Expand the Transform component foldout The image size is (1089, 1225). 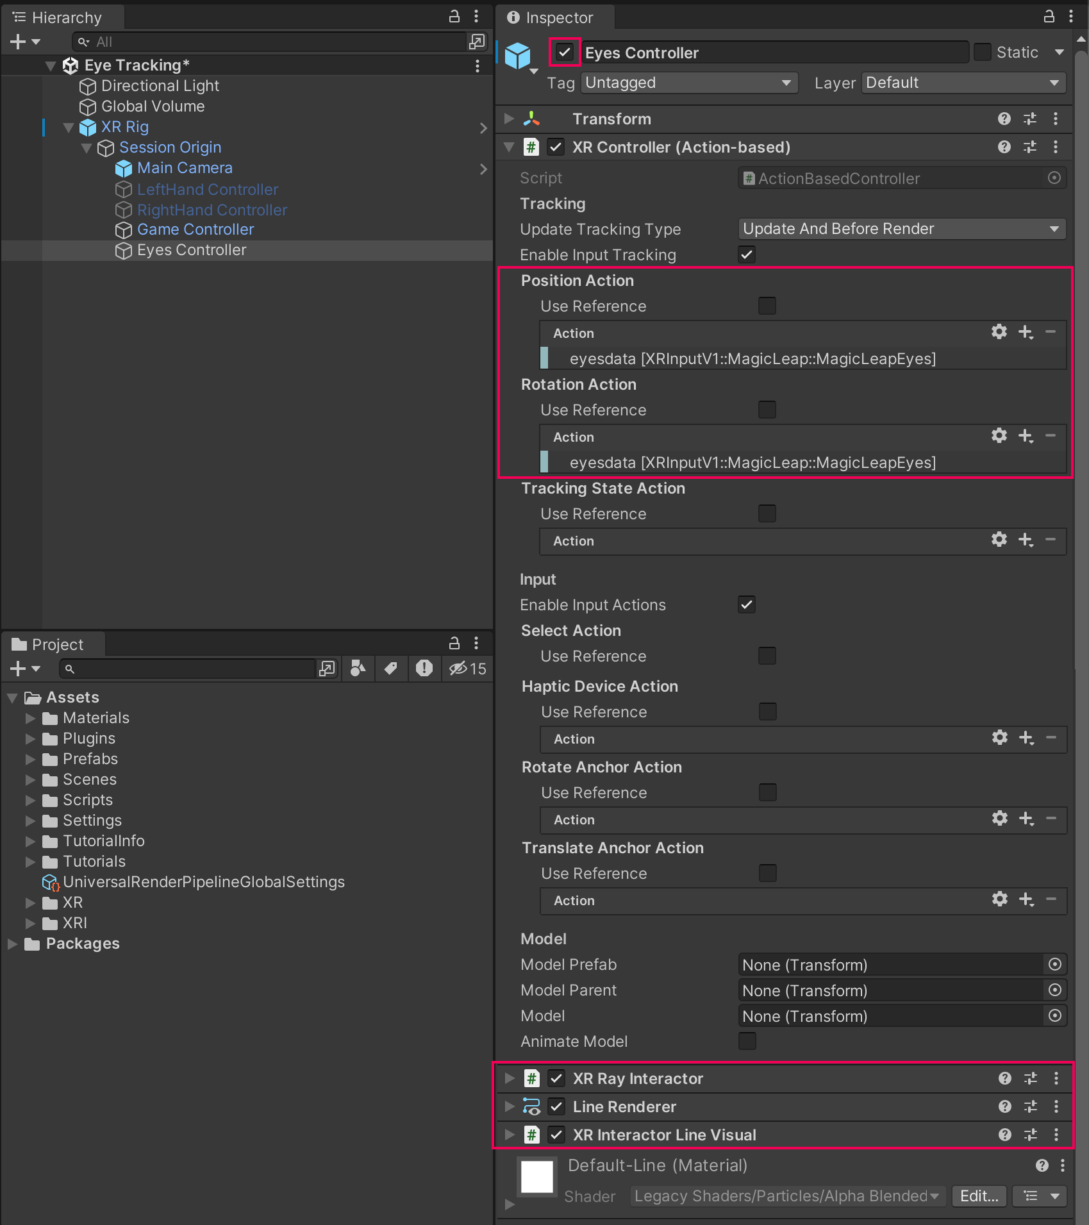tap(509, 119)
